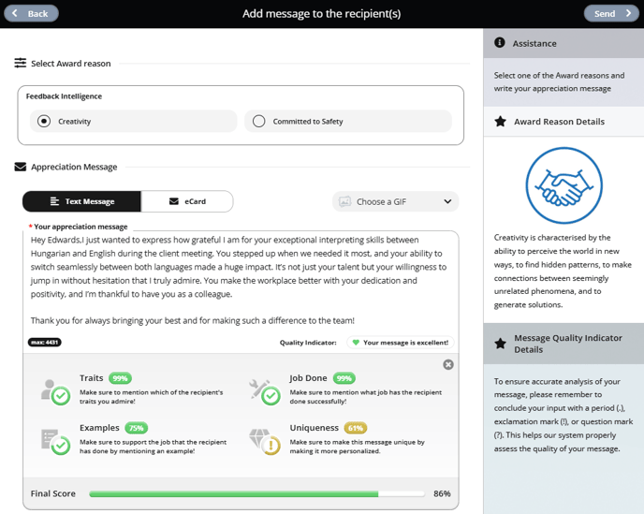
Task: Click the Feedback Intelligence label
Action: pyautogui.click(x=64, y=96)
